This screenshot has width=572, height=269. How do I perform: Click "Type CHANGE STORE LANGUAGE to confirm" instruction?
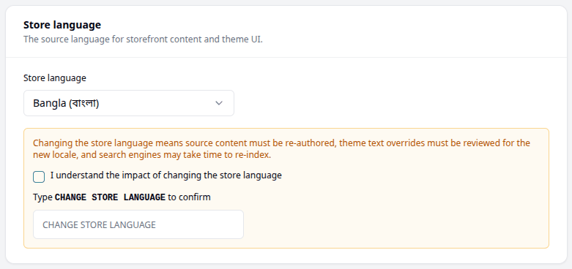coord(122,197)
